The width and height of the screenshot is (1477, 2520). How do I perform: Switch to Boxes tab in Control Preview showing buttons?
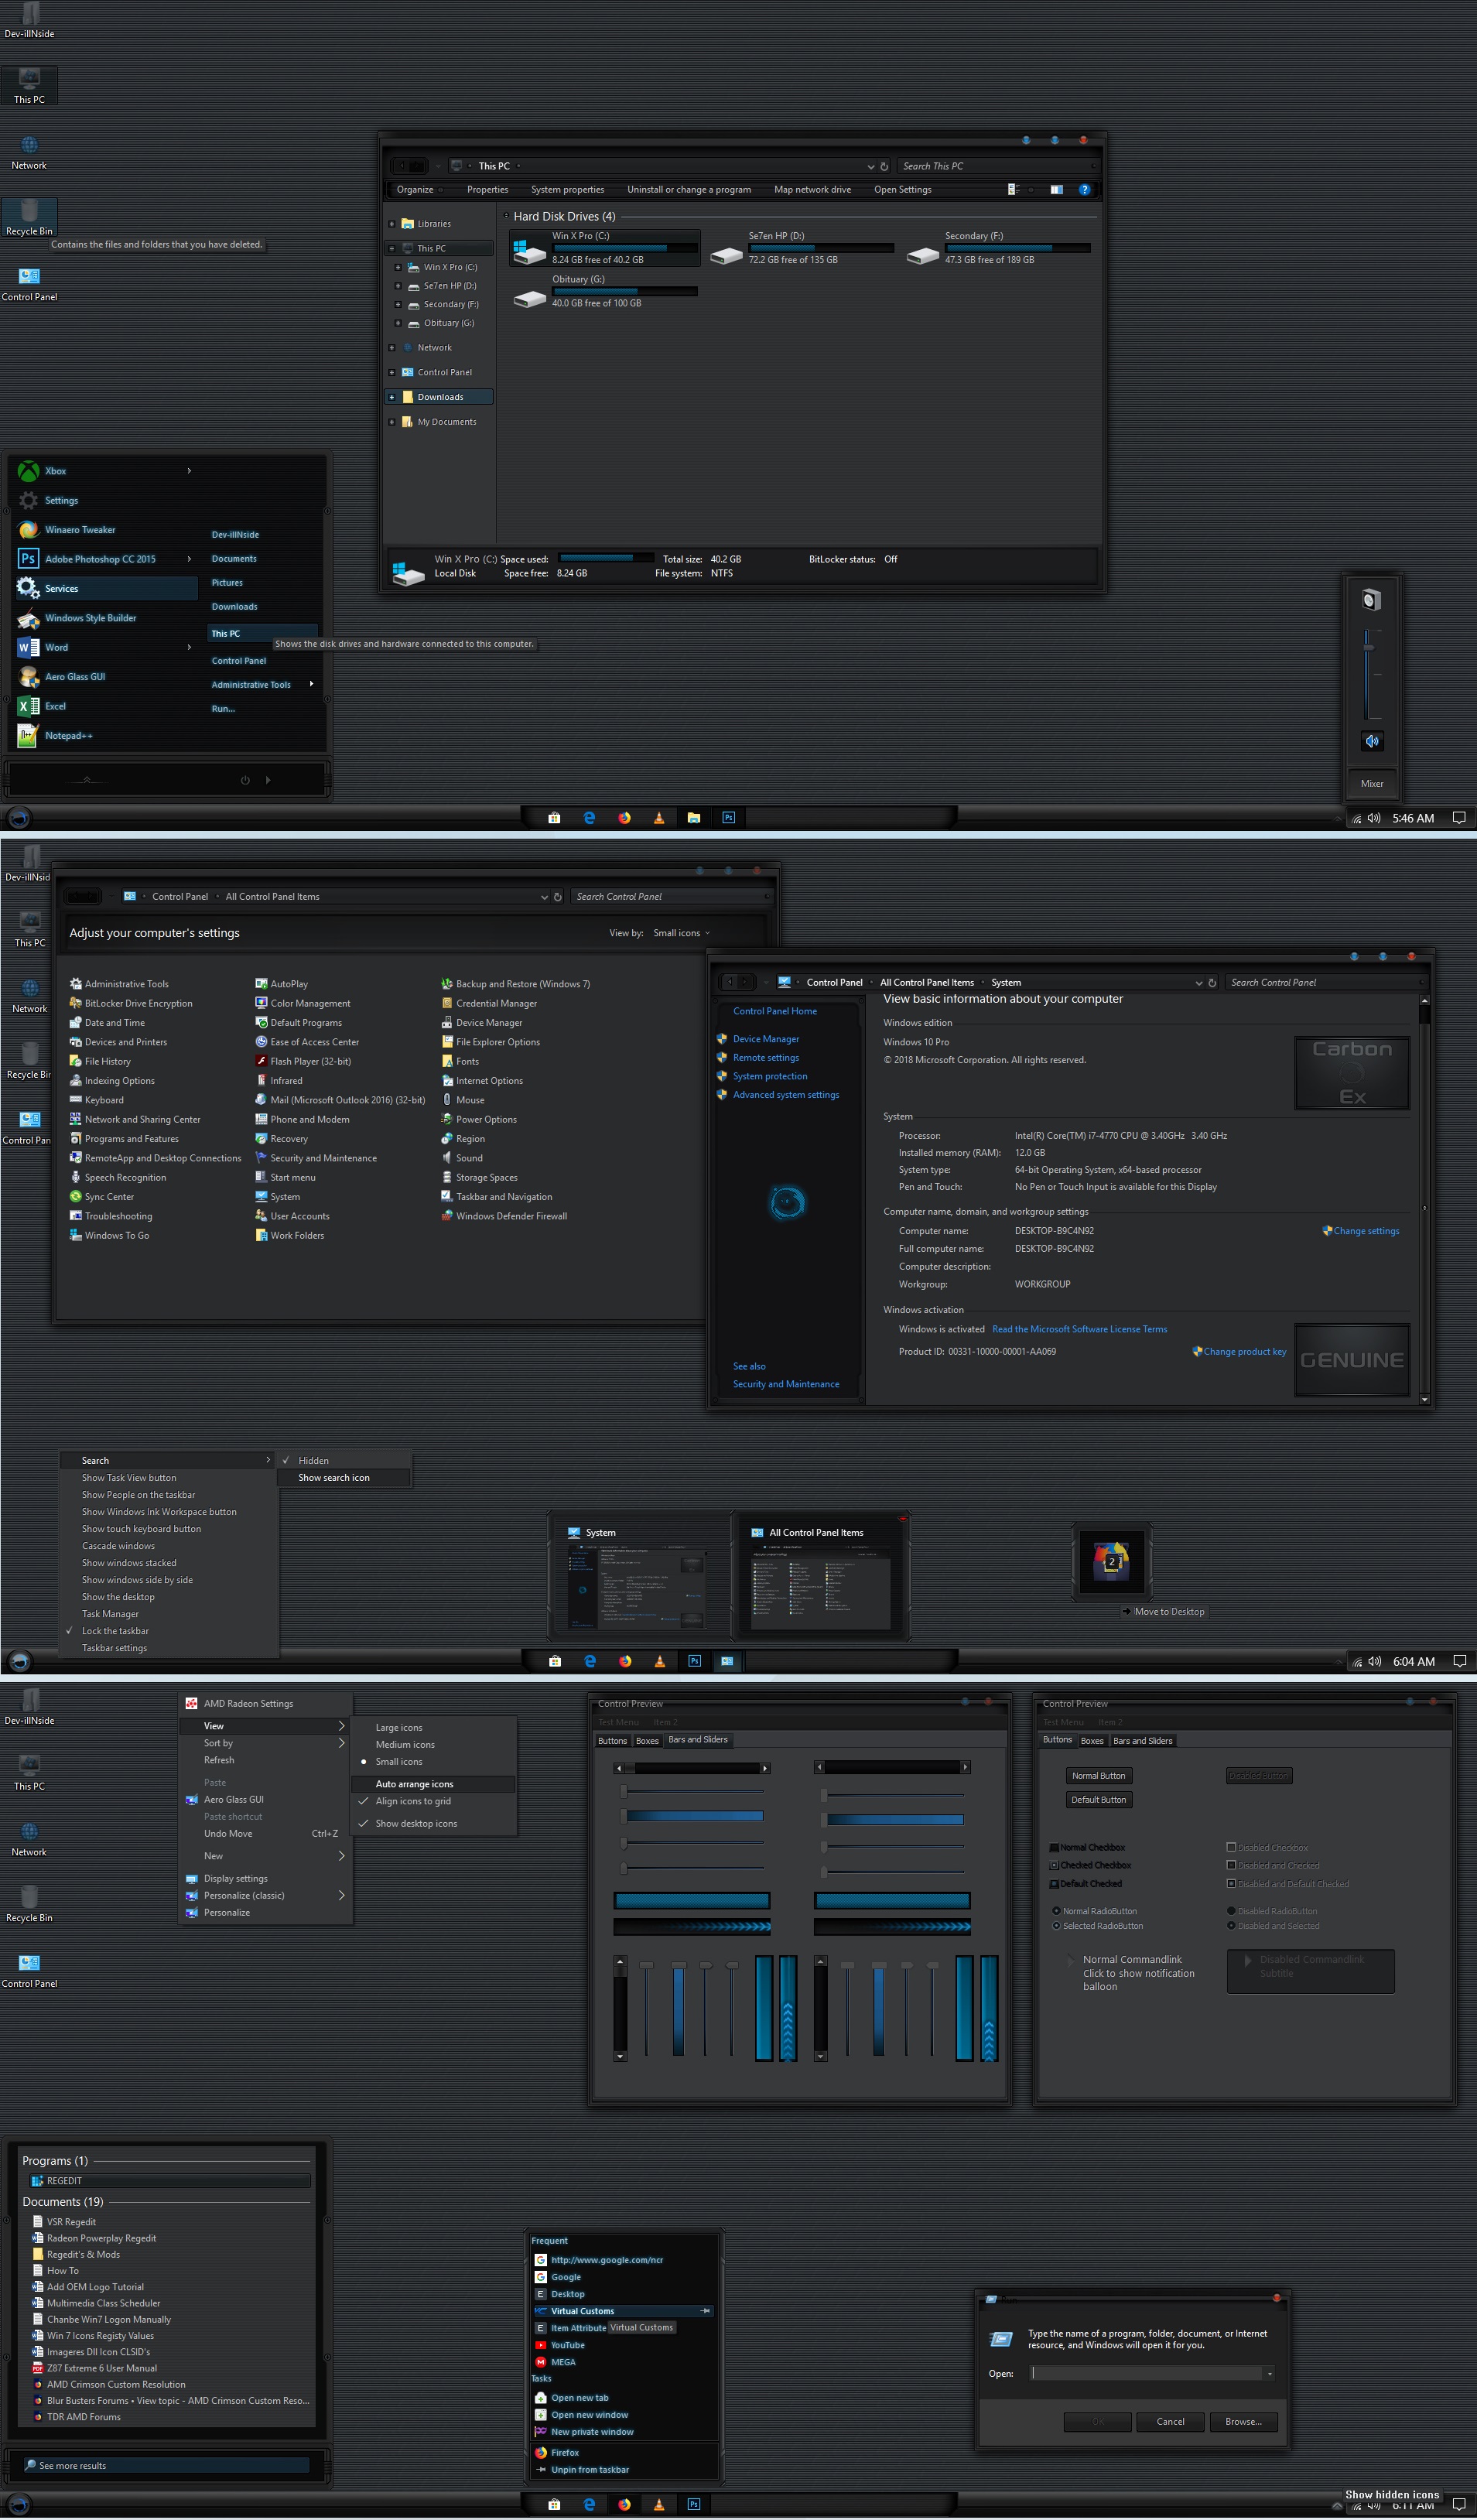click(1092, 1741)
